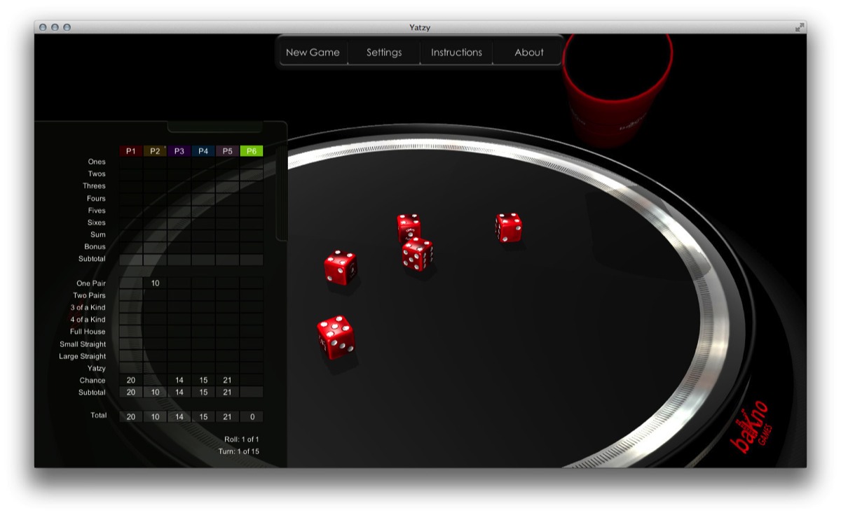Toggle fullscreen with the title bar arrows
The height and width of the screenshot is (515, 841).
pyautogui.click(x=800, y=27)
